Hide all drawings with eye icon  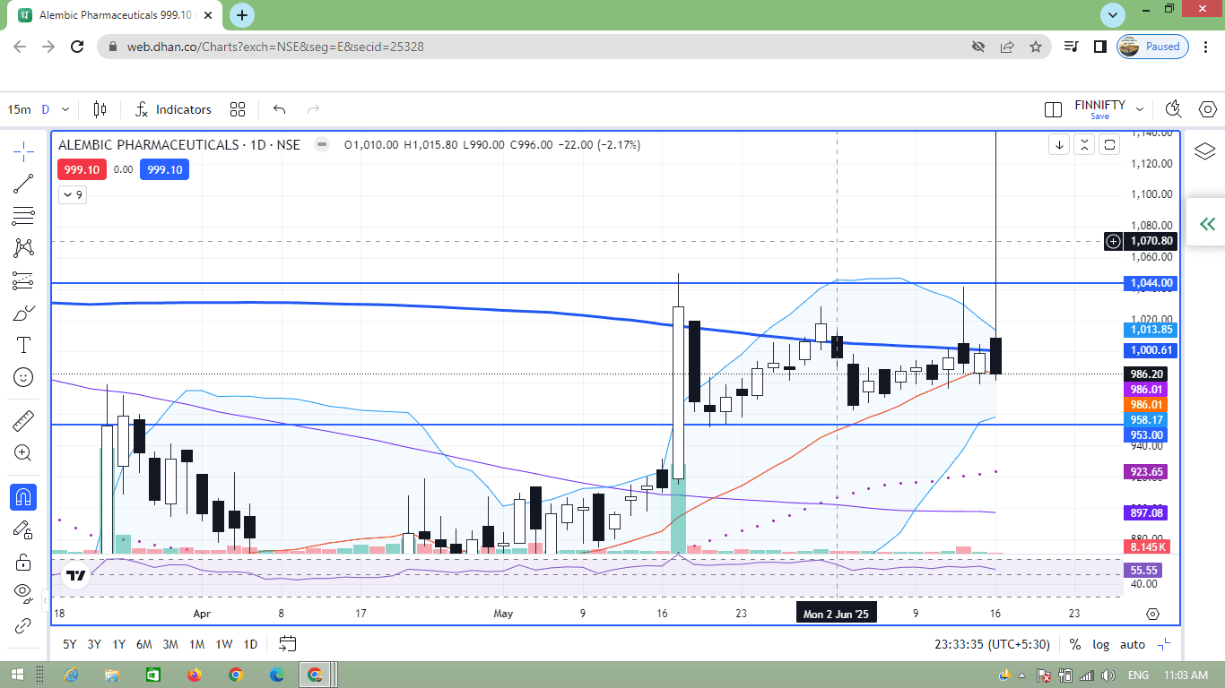(x=23, y=593)
